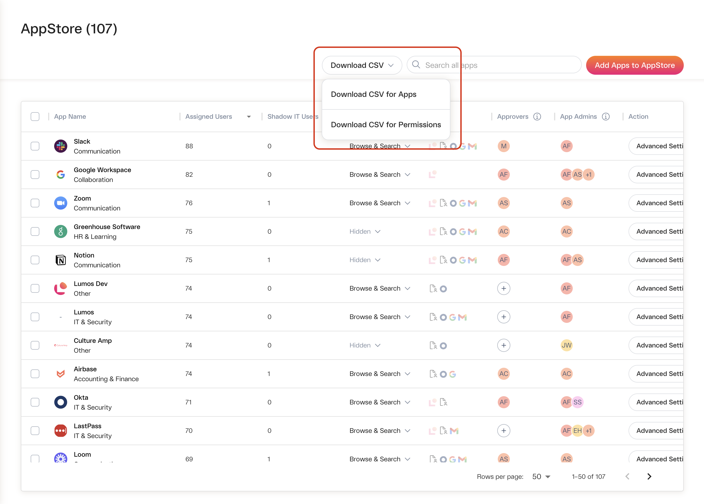Open Advanced Settings for Zoom
Viewport: 704px width, 504px height.
(x=656, y=203)
